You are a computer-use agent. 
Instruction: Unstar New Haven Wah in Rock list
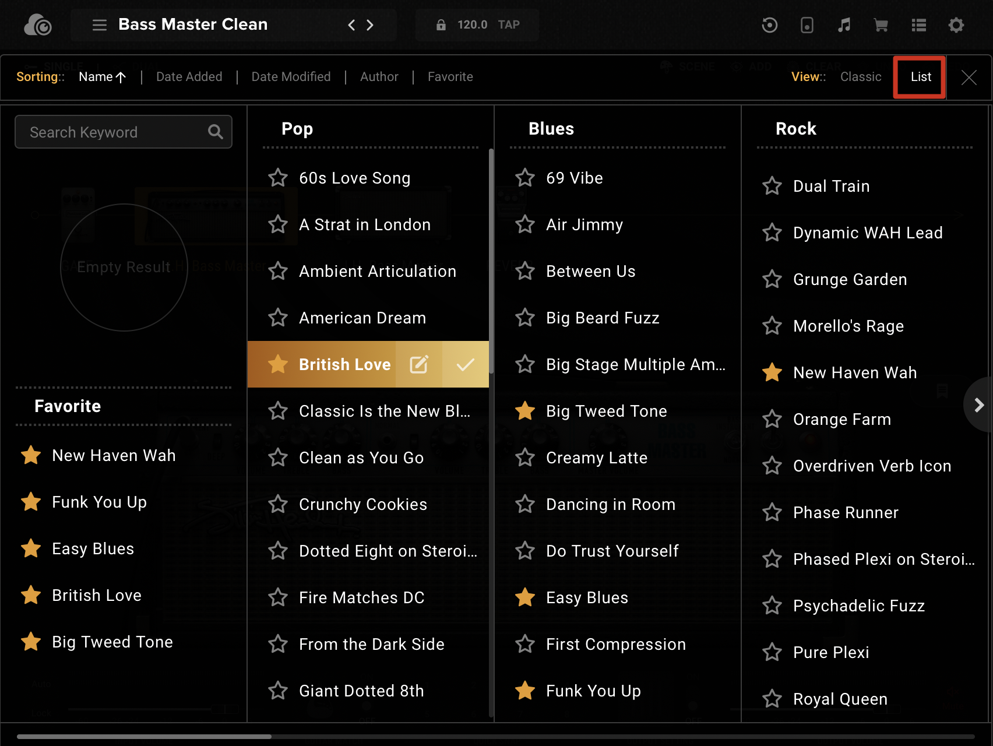pos(772,372)
